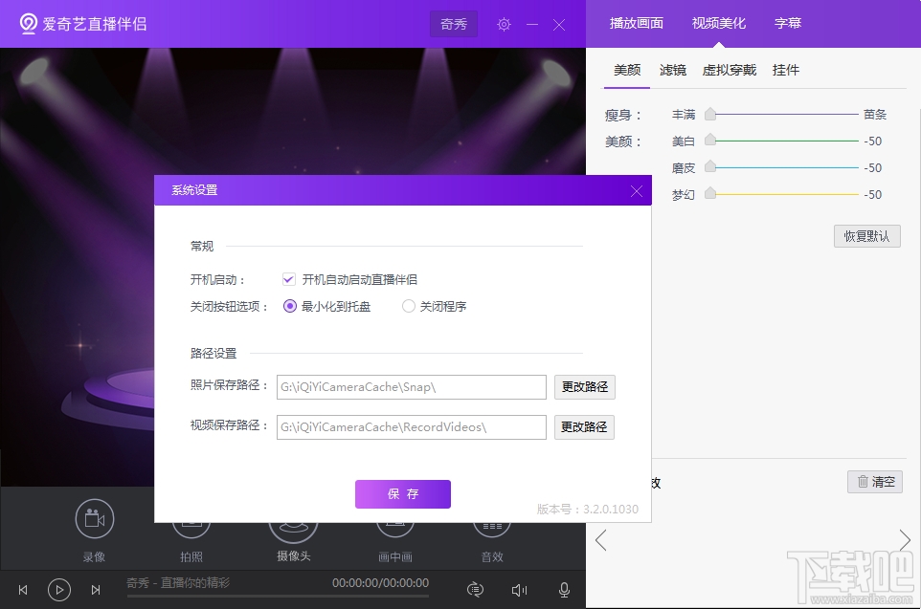Click the microphone icon near the volume control
Screen dimensions: 921x609
click(x=564, y=589)
